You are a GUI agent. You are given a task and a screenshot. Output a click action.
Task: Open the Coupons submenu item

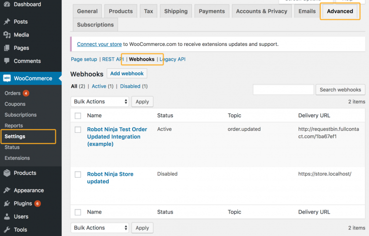click(x=15, y=104)
